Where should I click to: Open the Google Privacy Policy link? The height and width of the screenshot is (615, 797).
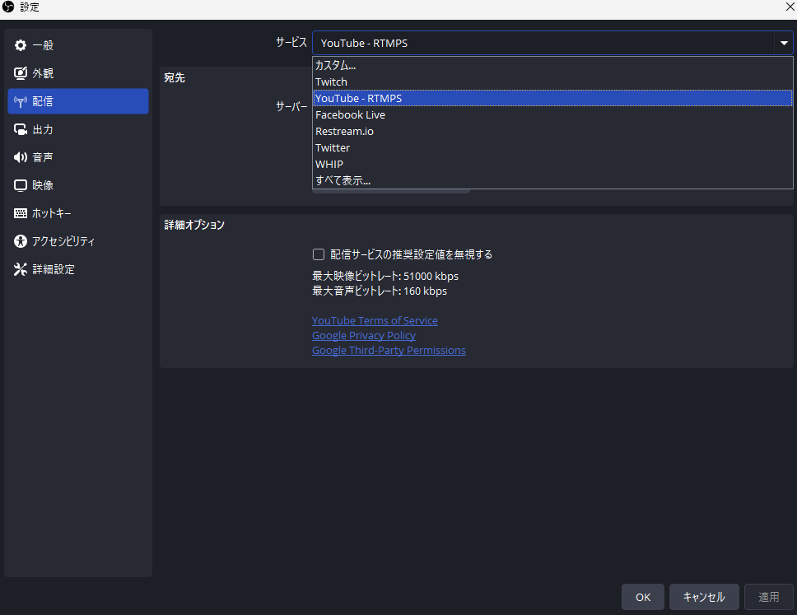[x=363, y=335]
